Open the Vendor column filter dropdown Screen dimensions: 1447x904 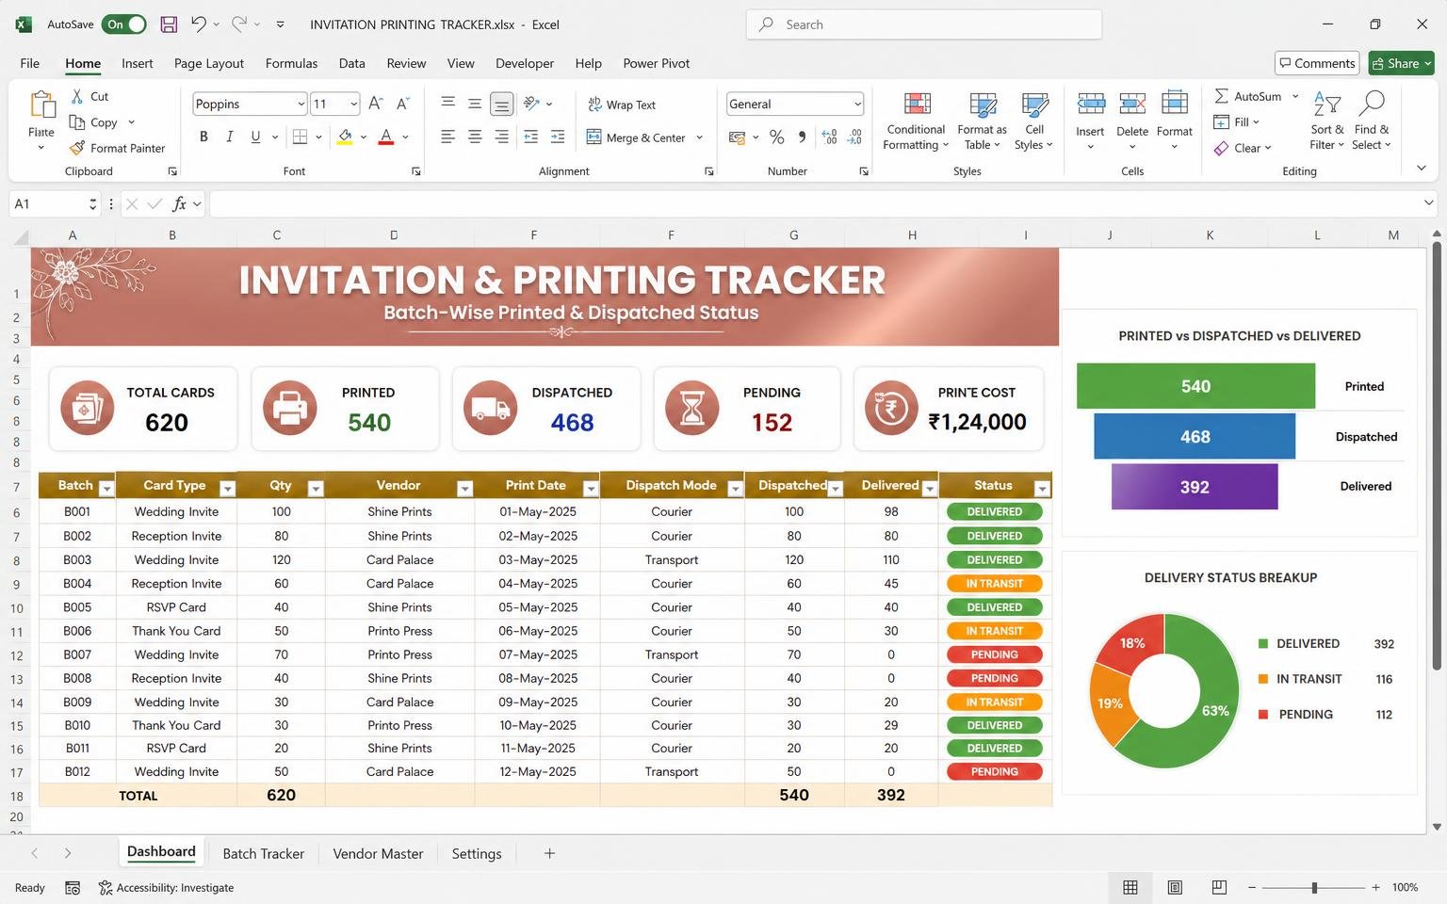coord(464,488)
